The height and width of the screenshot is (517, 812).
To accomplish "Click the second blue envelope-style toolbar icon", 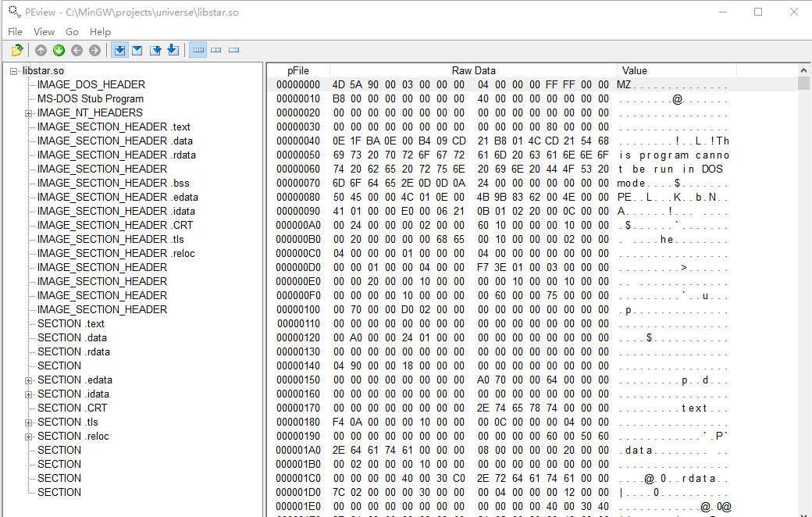I will [x=137, y=50].
